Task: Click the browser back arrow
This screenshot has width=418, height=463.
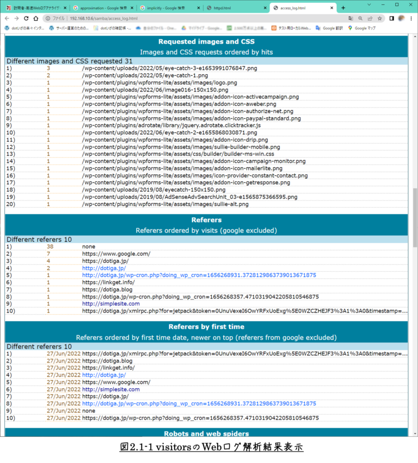Action: click(x=7, y=18)
